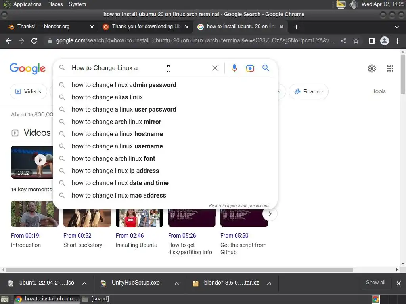The image size is (406, 304).
Task: Close the downloads bar
Action: click(399, 283)
